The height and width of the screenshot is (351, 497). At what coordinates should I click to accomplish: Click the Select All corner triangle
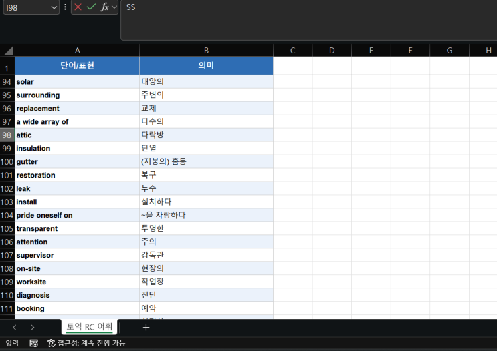[9, 51]
